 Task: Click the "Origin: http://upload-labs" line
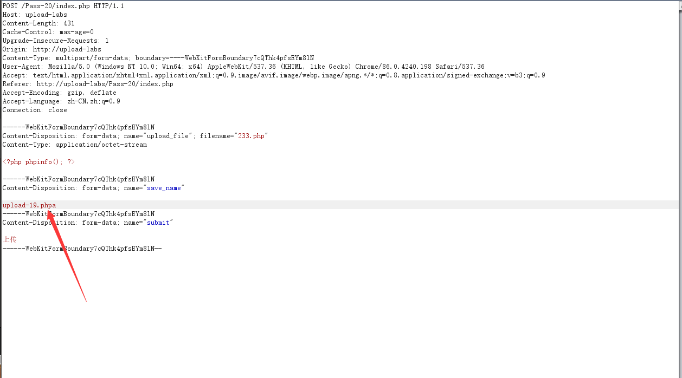pyautogui.click(x=52, y=49)
